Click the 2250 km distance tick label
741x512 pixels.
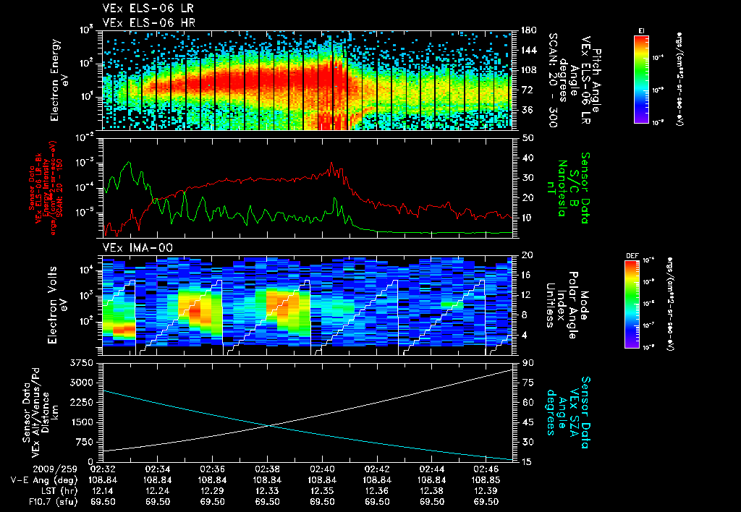click(82, 402)
